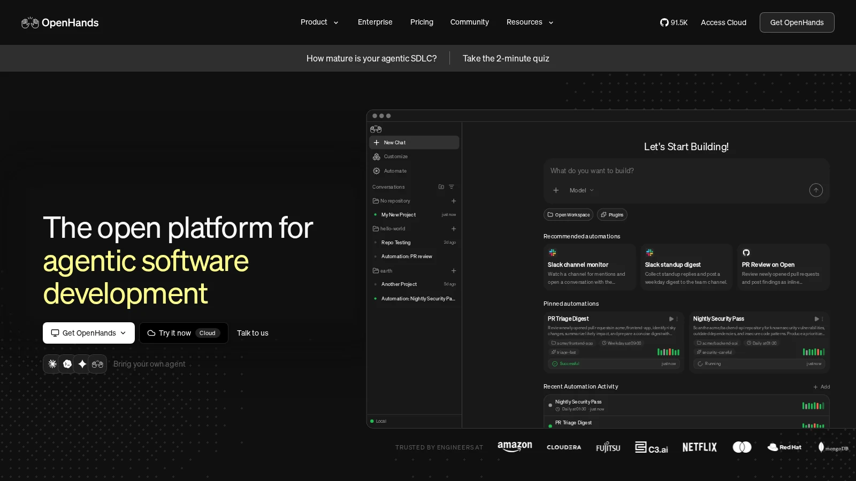Screen dimensions: 856x481
Task: Open Slack channel monitor automation card
Action: (590, 267)
